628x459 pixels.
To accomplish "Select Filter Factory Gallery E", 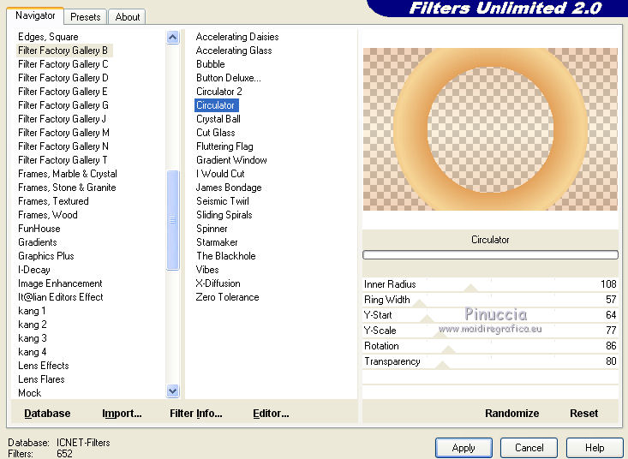I will coord(63,92).
